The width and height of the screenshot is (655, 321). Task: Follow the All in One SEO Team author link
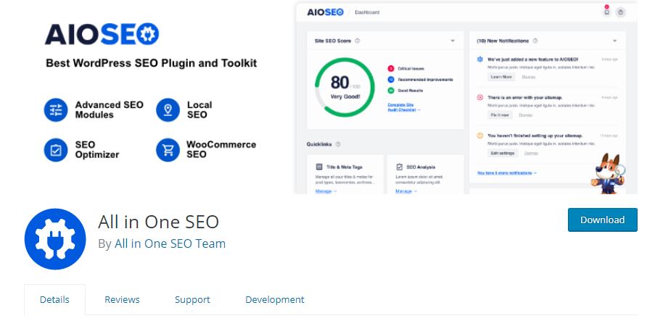pyautogui.click(x=170, y=243)
